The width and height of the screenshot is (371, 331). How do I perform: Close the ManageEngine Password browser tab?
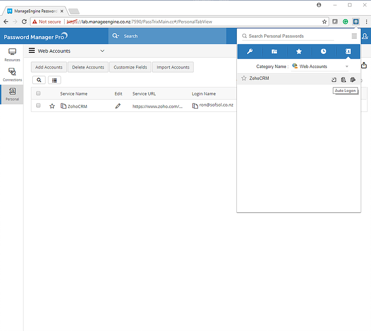62,11
